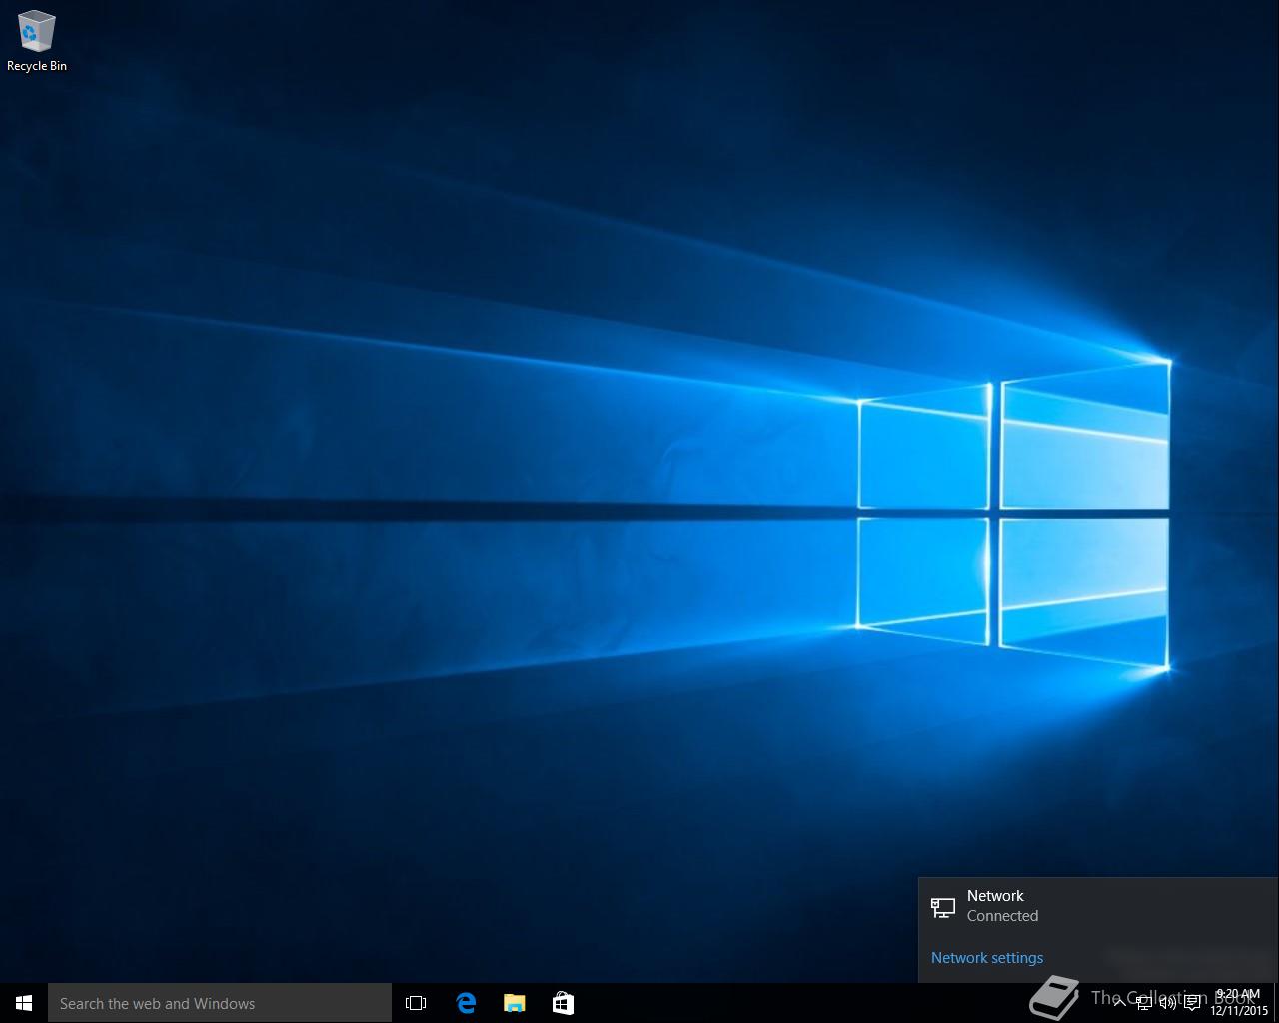Click the taskbar clock showing 9:20 AM

click(1239, 1003)
